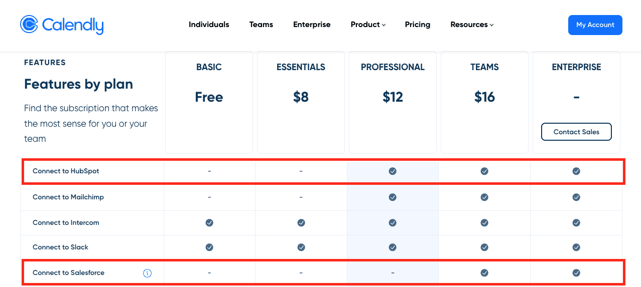641x287 pixels.
Task: Expand the Product dropdown menu
Action: (x=368, y=25)
